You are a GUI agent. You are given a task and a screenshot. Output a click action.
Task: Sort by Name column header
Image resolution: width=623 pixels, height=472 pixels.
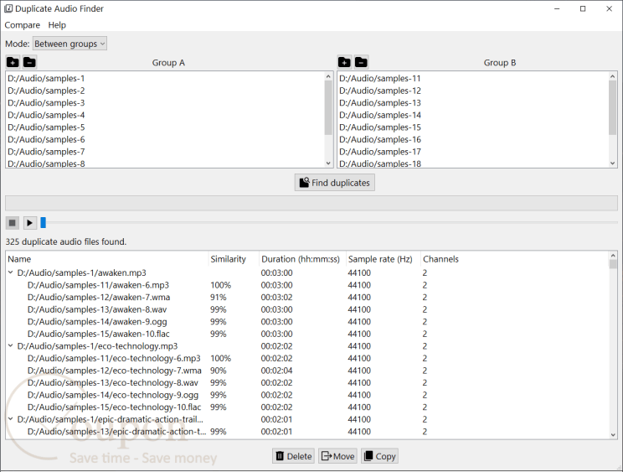click(x=107, y=259)
